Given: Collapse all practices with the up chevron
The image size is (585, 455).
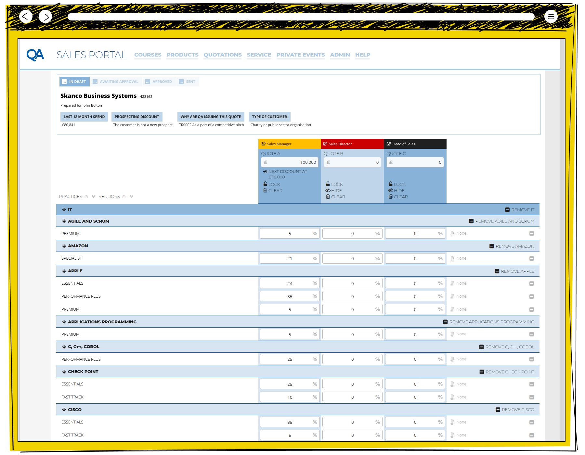Looking at the screenshot, I should (86, 197).
